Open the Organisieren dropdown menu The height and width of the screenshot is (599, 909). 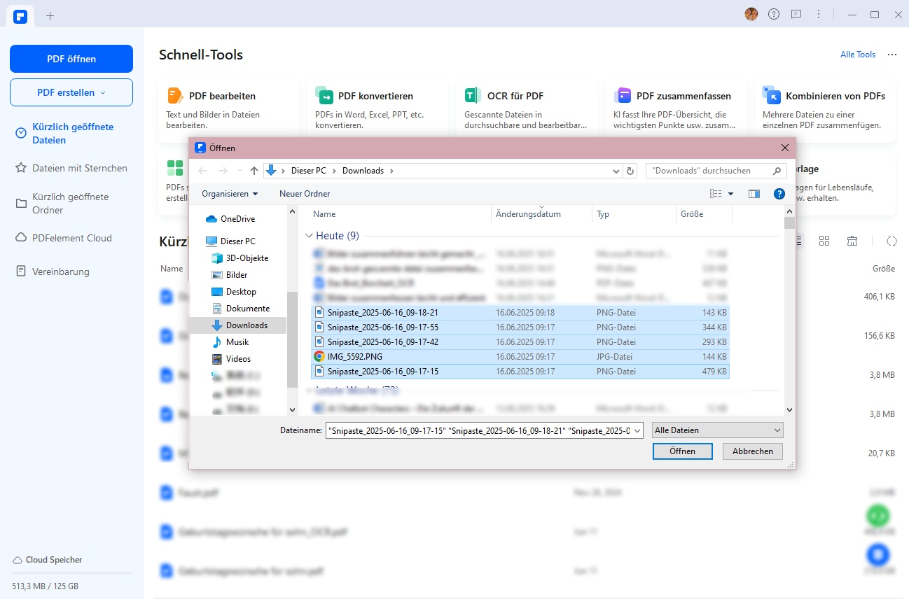click(x=230, y=194)
